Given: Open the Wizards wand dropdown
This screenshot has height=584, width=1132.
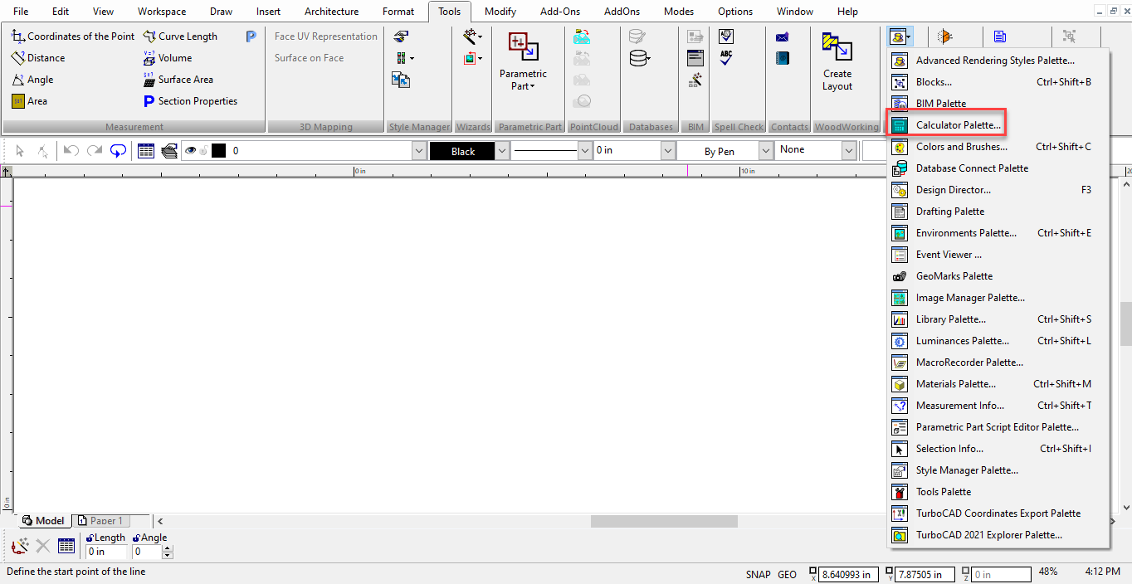Looking at the screenshot, I should [x=481, y=36].
